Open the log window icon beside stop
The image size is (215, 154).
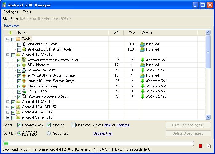(x=209, y=146)
